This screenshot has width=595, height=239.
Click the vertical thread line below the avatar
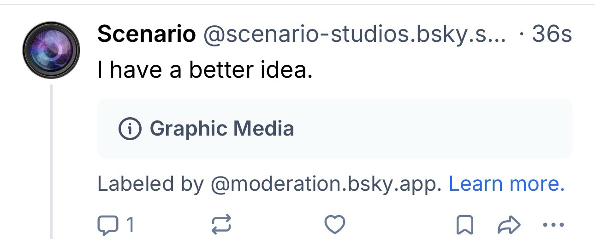coord(52,161)
